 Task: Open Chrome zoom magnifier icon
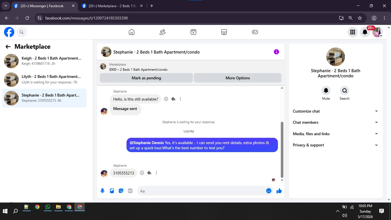350,18
